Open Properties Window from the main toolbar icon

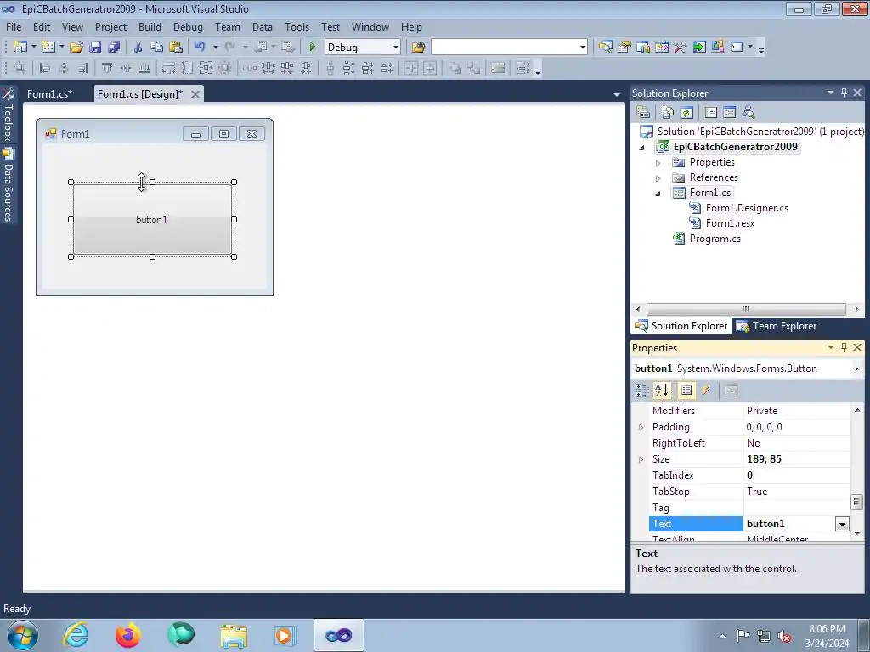tap(624, 48)
